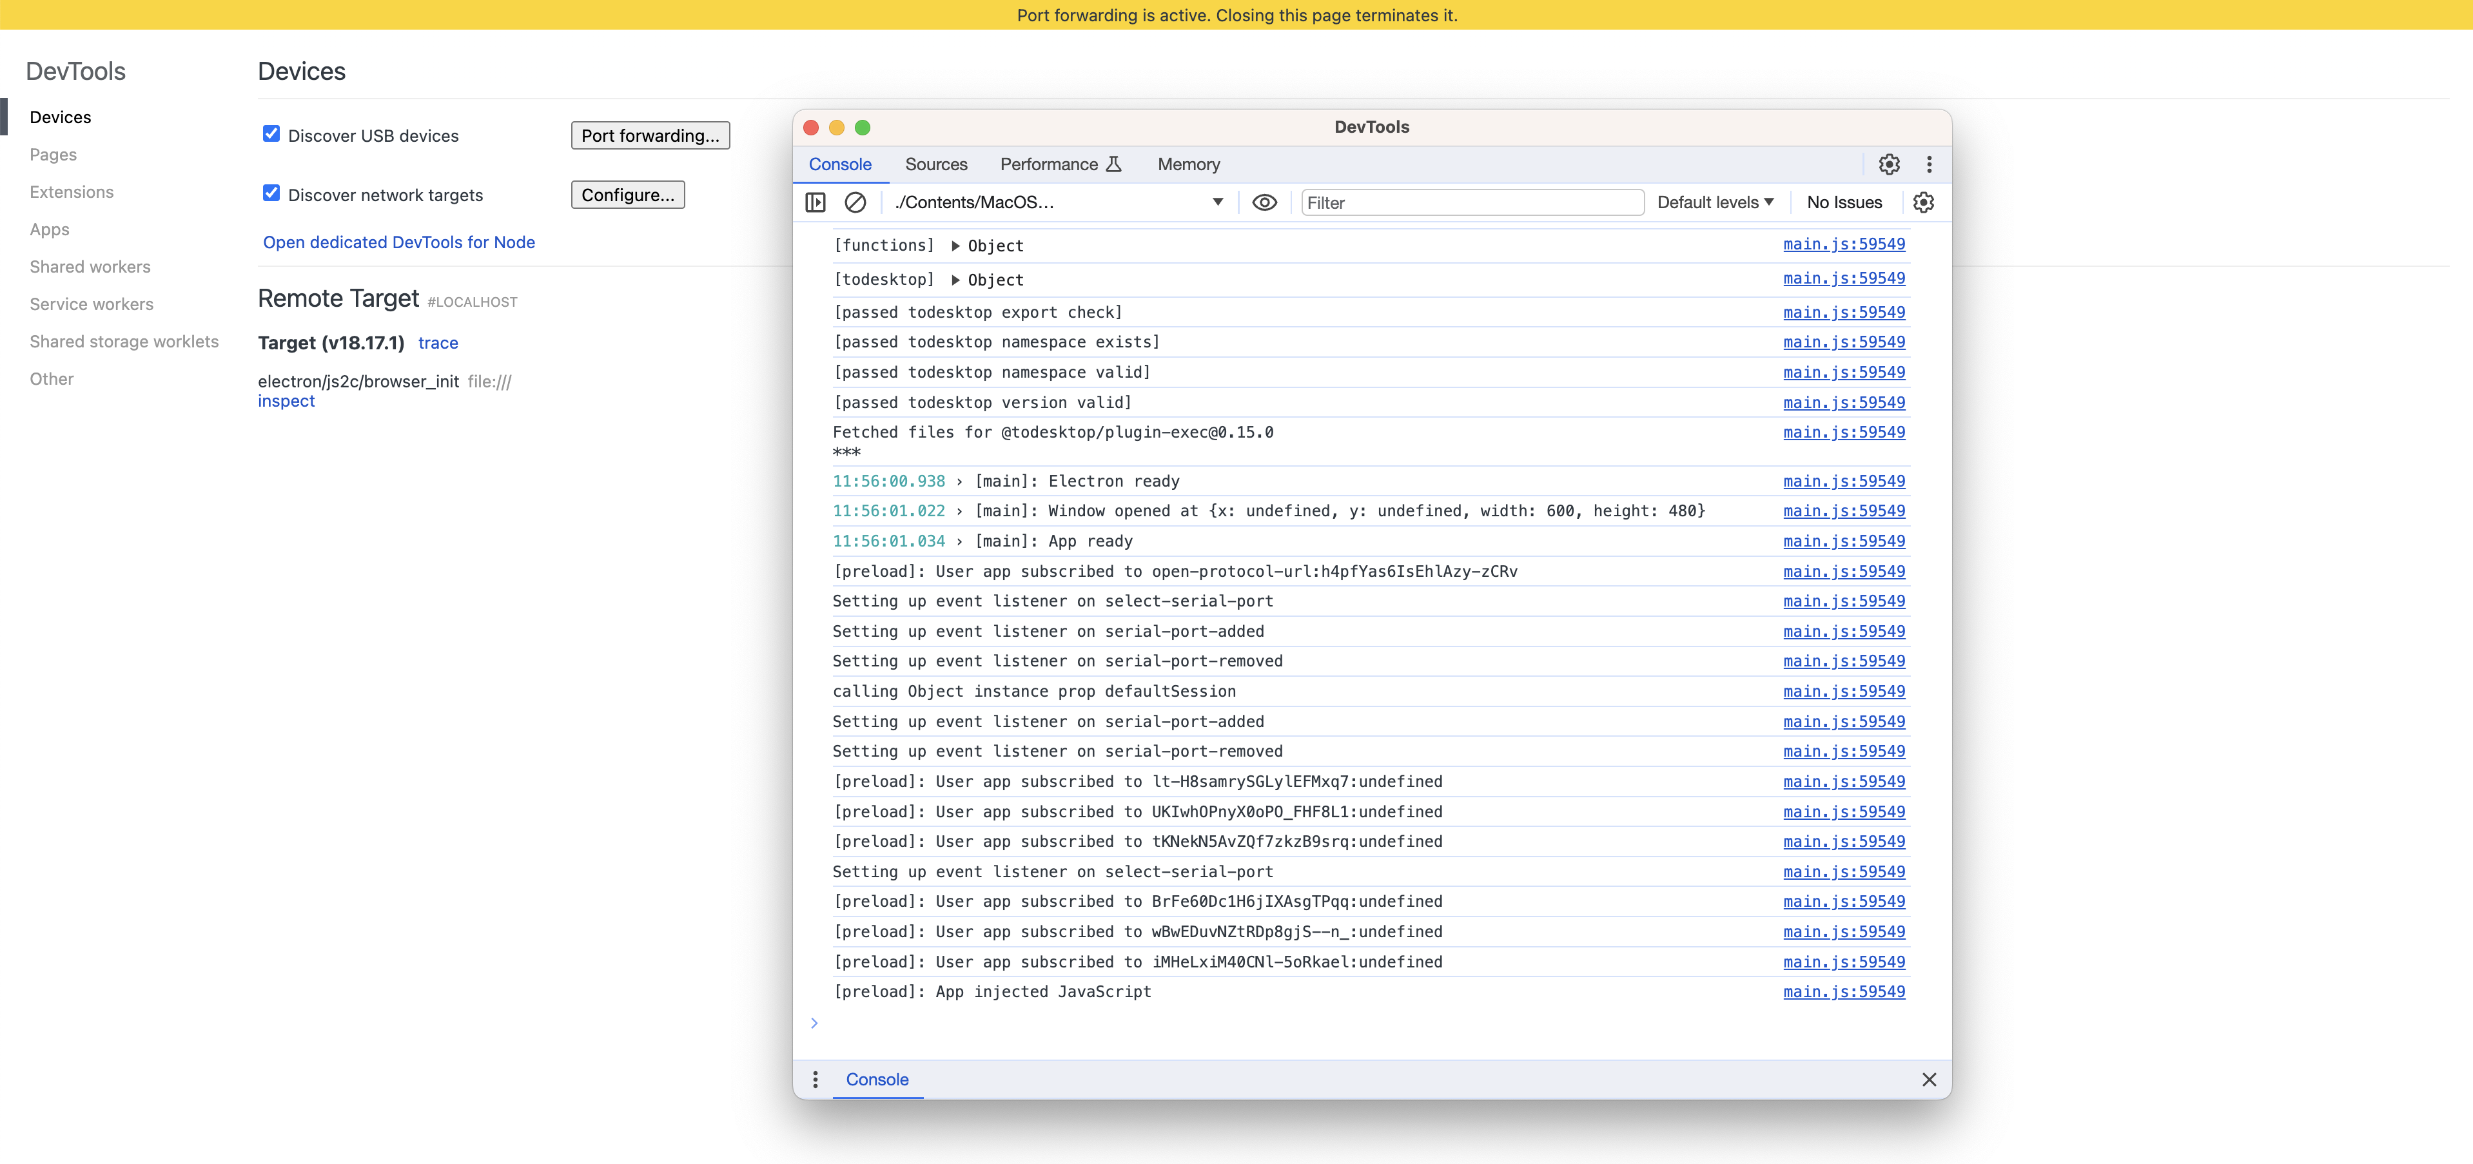Click the Port forwarding button
The height and width of the screenshot is (1164, 2473).
click(x=650, y=134)
